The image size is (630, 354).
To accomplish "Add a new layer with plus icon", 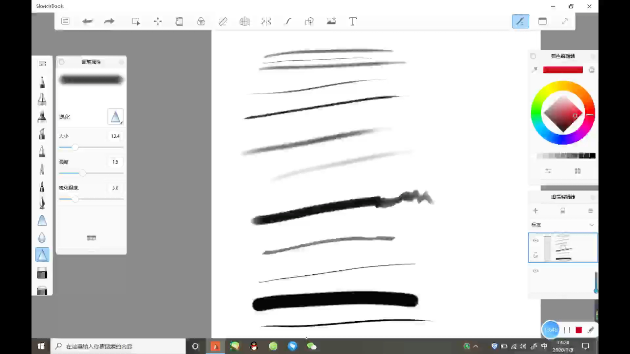I will coord(535,210).
